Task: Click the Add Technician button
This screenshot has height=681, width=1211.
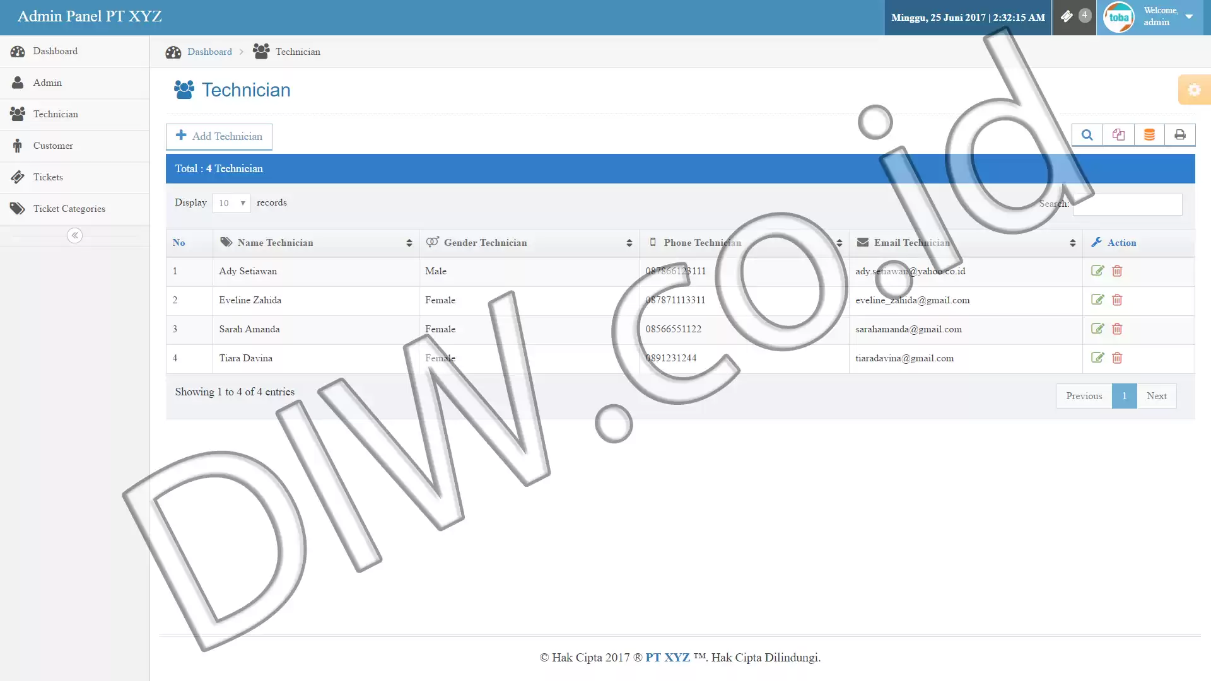Action: click(x=219, y=136)
